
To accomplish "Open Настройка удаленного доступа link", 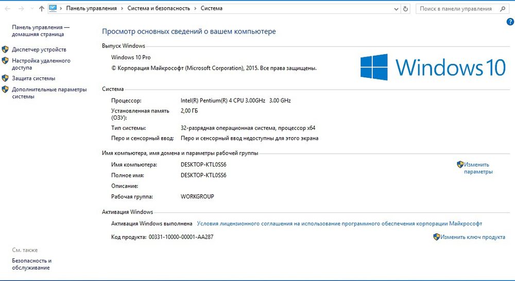I will (41, 64).
